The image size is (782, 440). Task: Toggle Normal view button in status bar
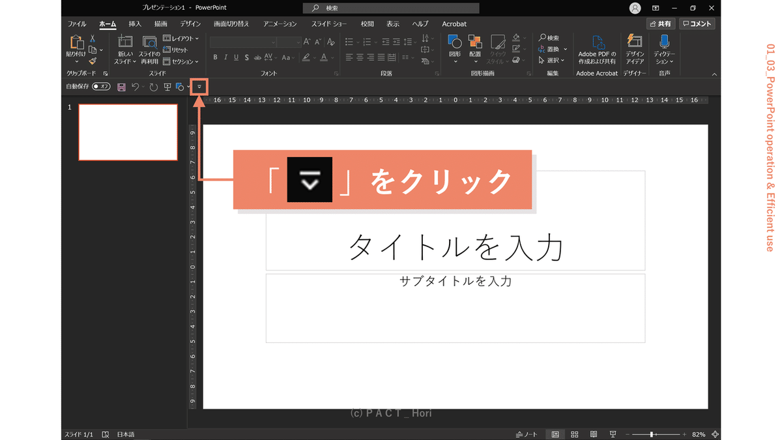click(555, 434)
